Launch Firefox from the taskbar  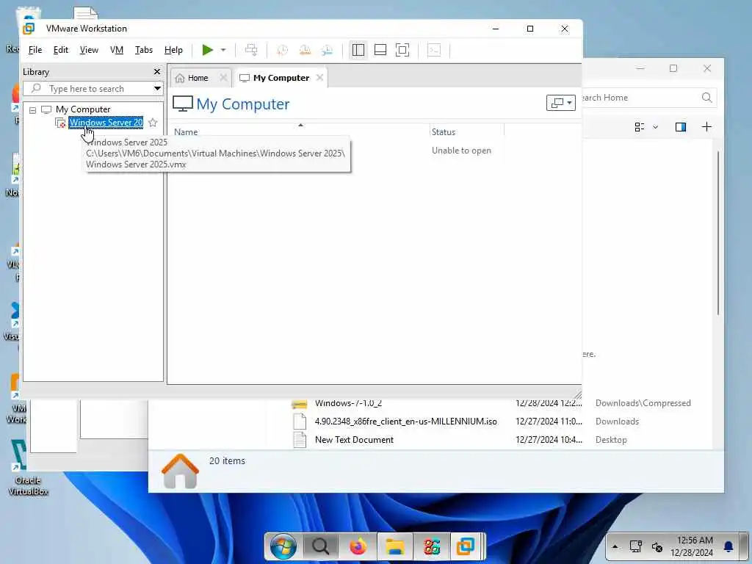coord(358,546)
